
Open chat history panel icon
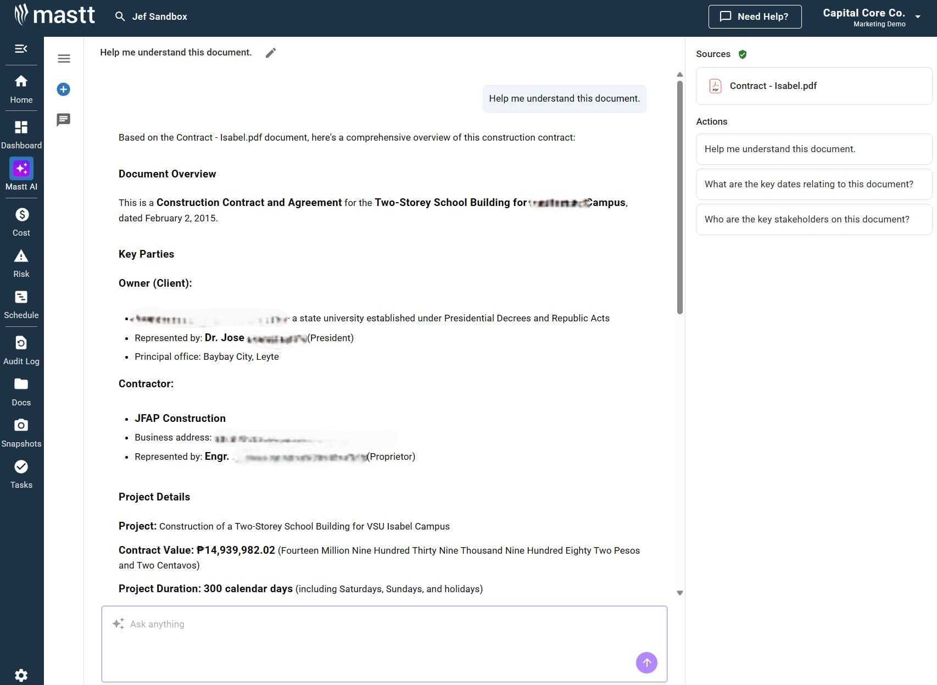point(64,119)
